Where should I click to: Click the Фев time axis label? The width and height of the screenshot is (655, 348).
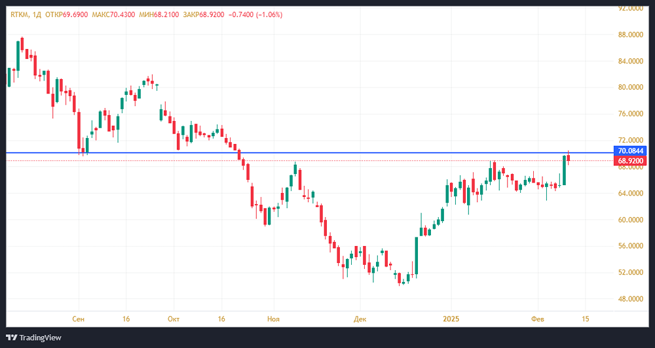coord(538,319)
